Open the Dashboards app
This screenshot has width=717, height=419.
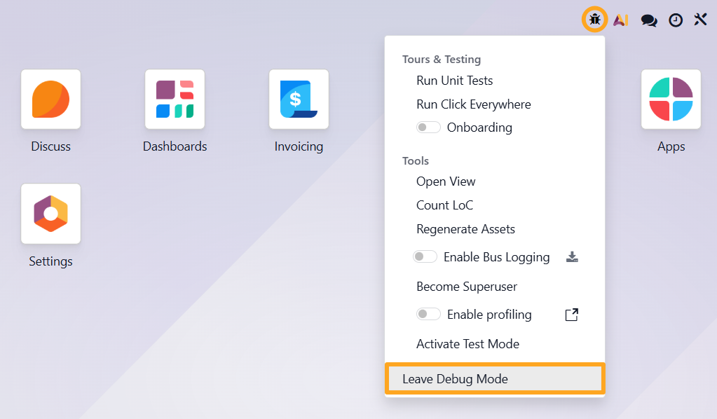tap(175, 99)
